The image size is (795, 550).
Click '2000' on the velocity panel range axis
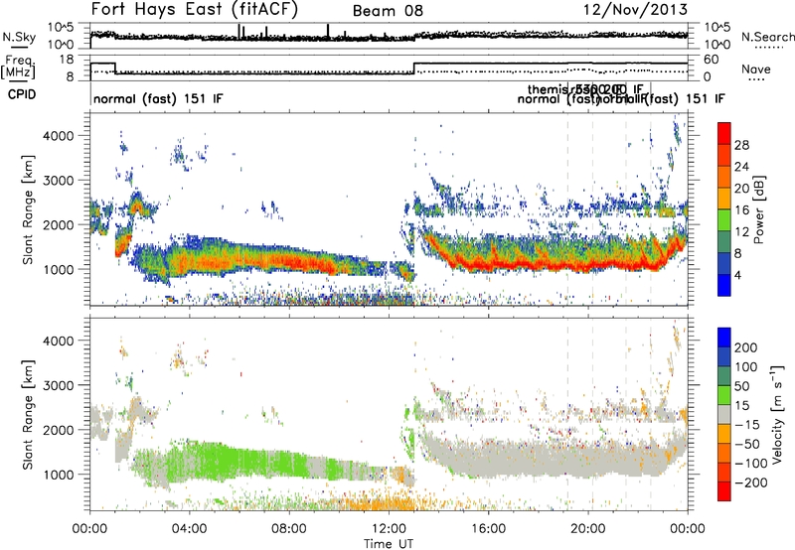[x=58, y=430]
